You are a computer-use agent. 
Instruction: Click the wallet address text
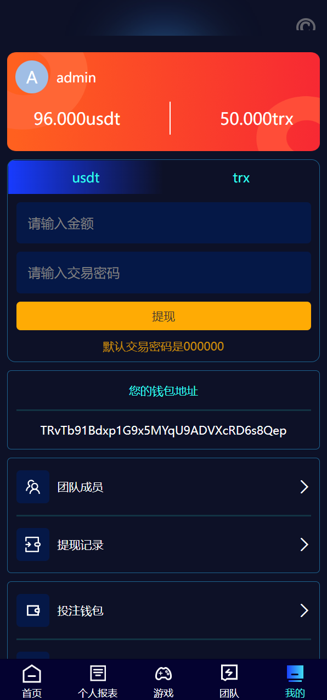(163, 430)
